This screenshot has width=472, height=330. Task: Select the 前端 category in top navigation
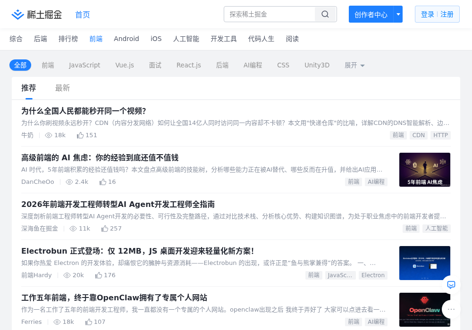click(x=96, y=39)
